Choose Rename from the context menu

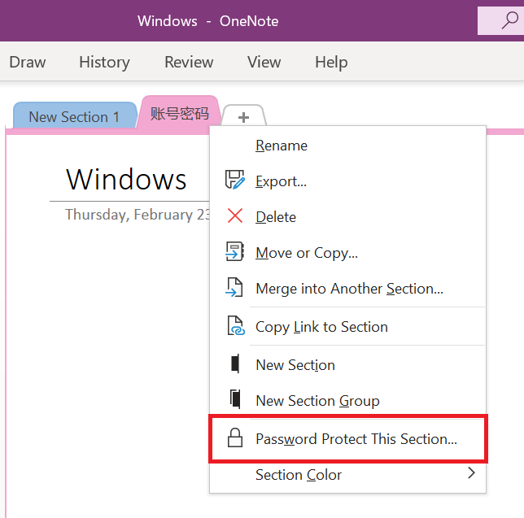click(x=347, y=146)
